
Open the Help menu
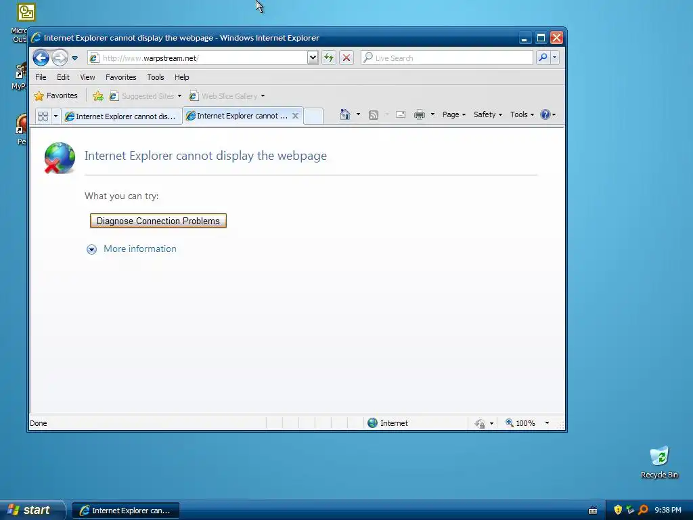pos(181,77)
